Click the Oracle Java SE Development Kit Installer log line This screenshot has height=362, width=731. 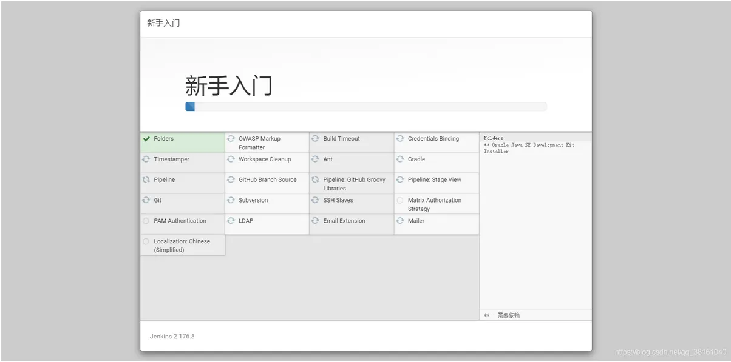click(x=529, y=148)
